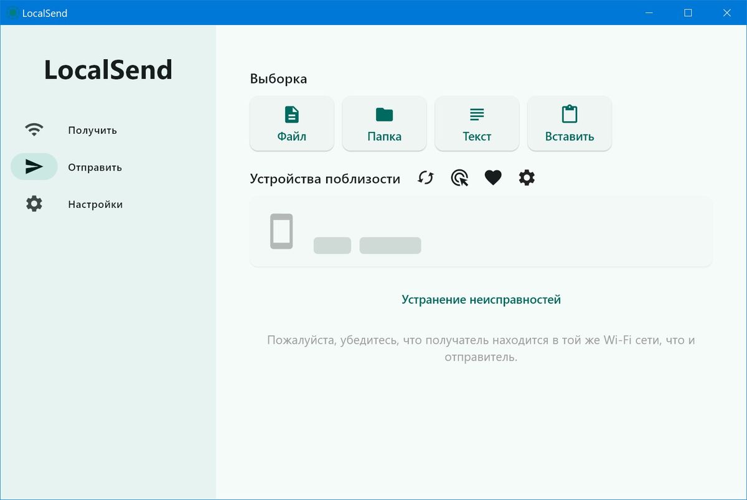Click Вставить to paste from clipboard
Screen dimensions: 747x500
pyautogui.click(x=570, y=123)
